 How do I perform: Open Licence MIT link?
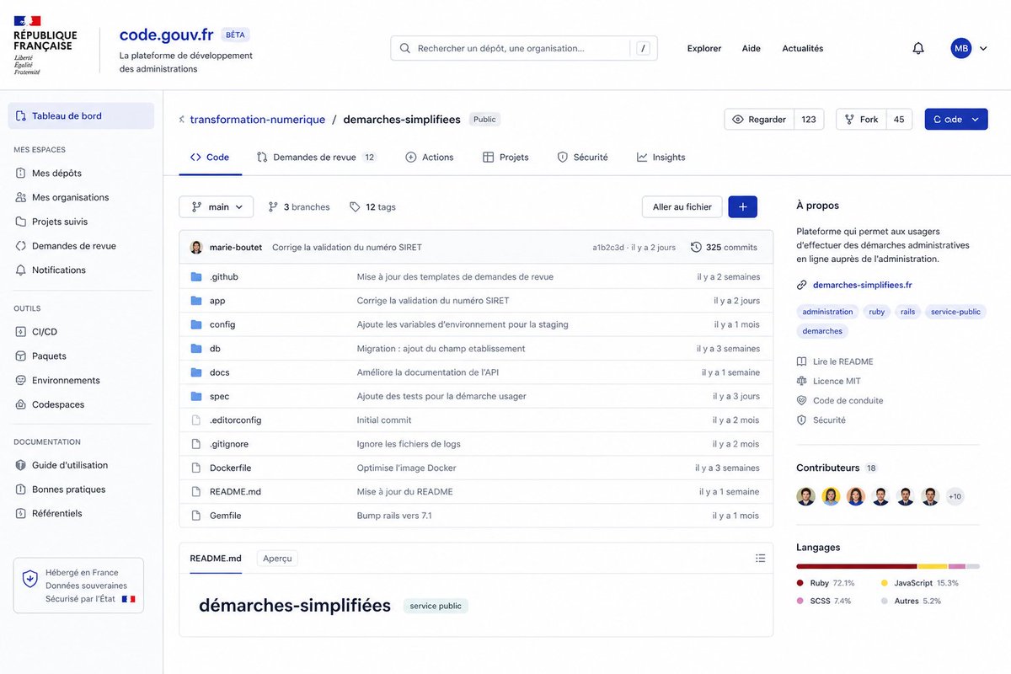[x=837, y=381]
